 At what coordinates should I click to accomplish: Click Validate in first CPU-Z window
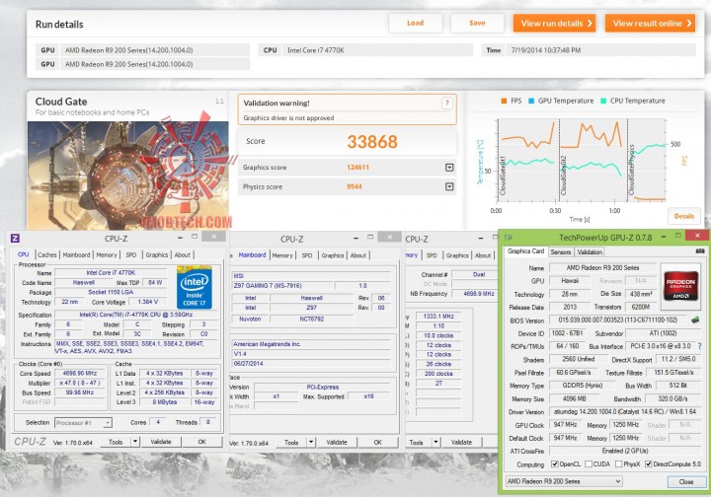tap(161, 442)
